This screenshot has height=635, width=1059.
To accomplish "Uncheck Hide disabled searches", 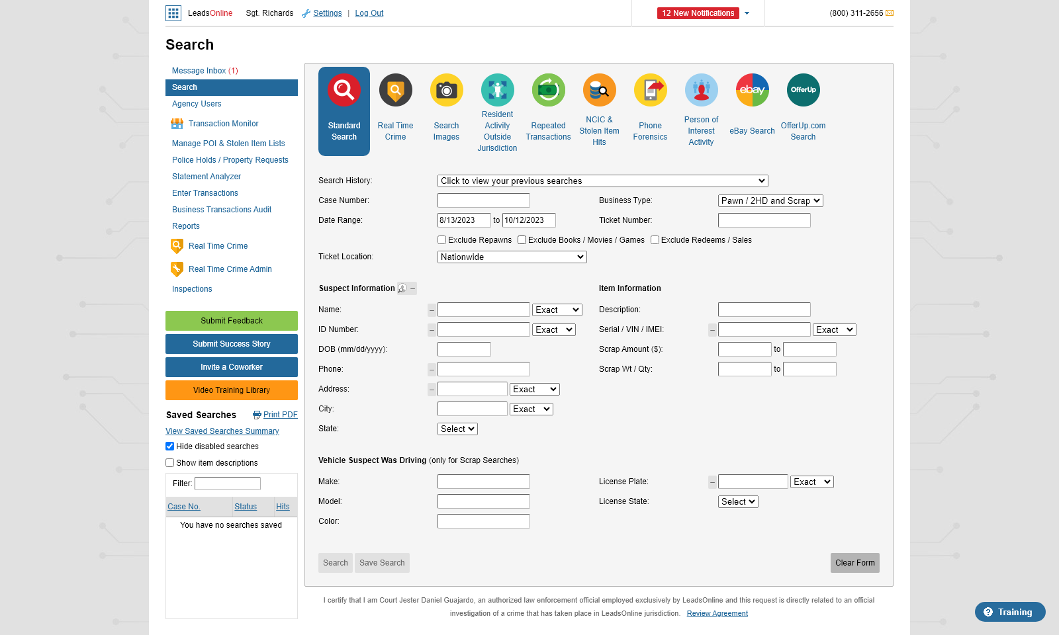I will [x=170, y=446].
